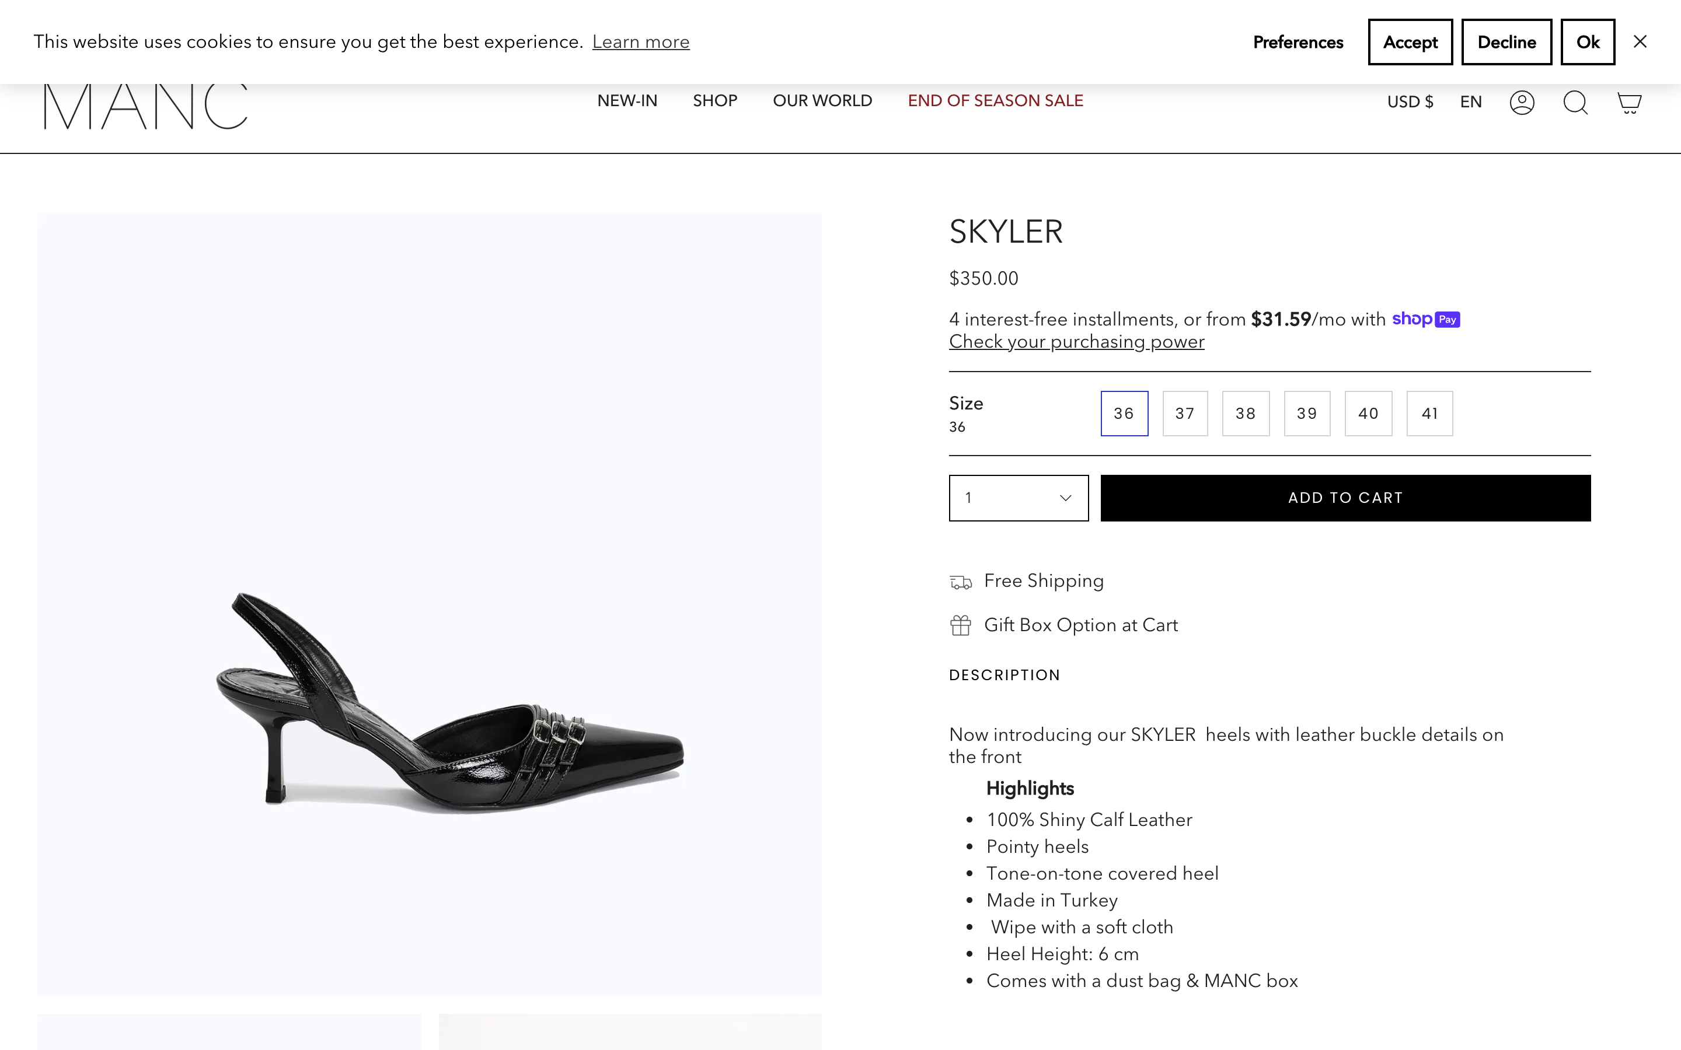Dismiss the cookie banner with X

[x=1640, y=41]
